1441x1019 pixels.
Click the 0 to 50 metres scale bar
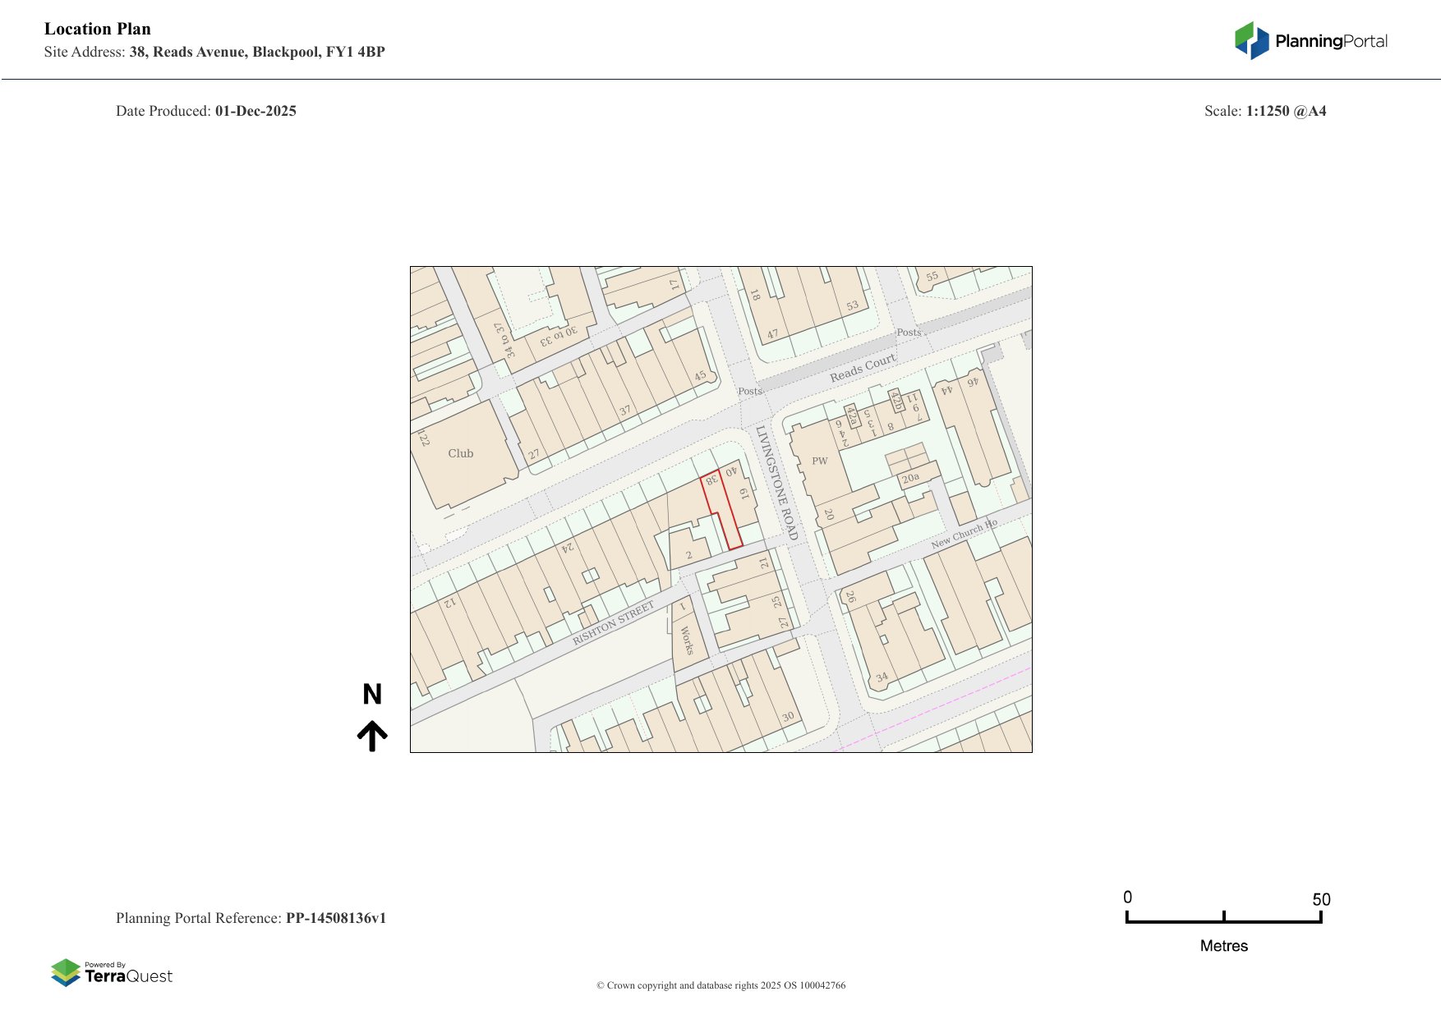(1223, 919)
